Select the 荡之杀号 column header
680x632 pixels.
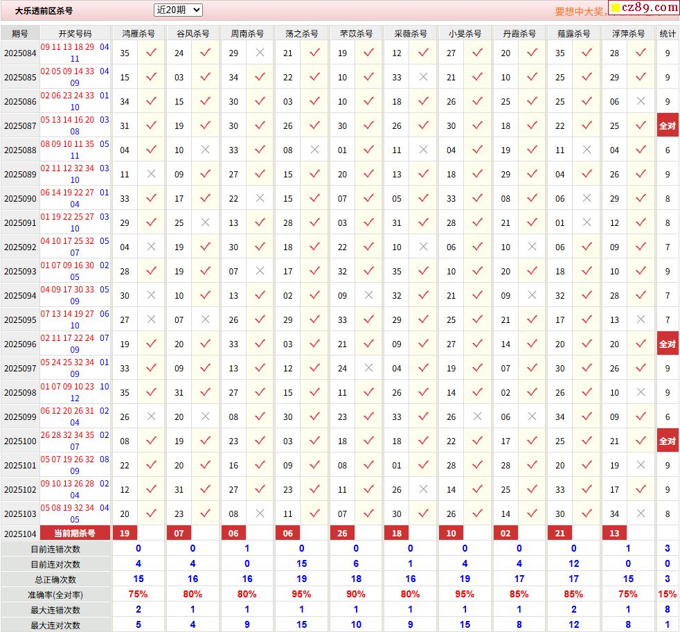(x=302, y=33)
